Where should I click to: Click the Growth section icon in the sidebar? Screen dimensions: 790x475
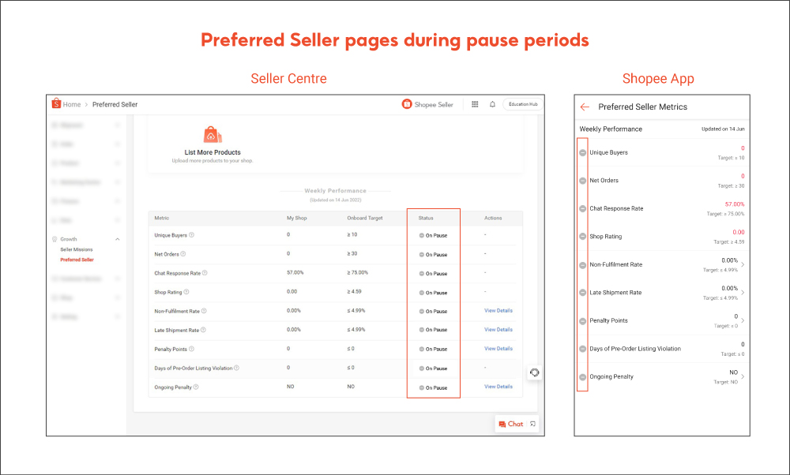tap(55, 239)
